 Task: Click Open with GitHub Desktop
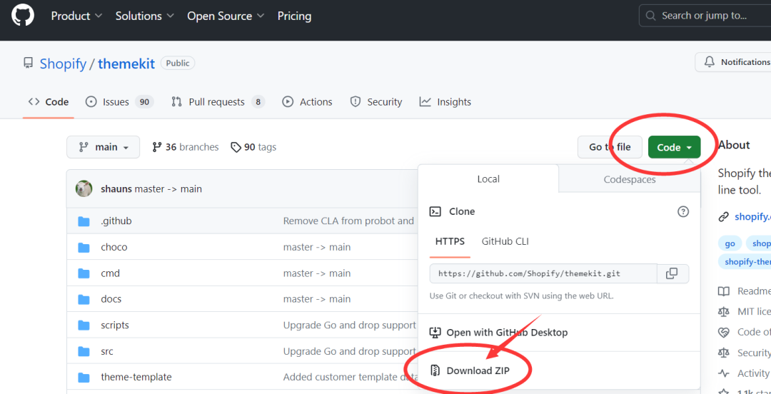tap(507, 333)
